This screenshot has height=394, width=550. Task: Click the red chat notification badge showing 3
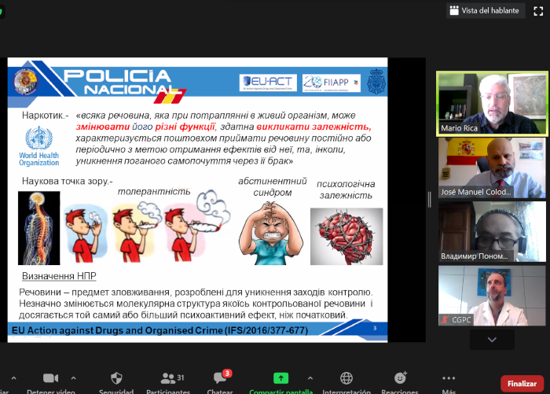(227, 373)
